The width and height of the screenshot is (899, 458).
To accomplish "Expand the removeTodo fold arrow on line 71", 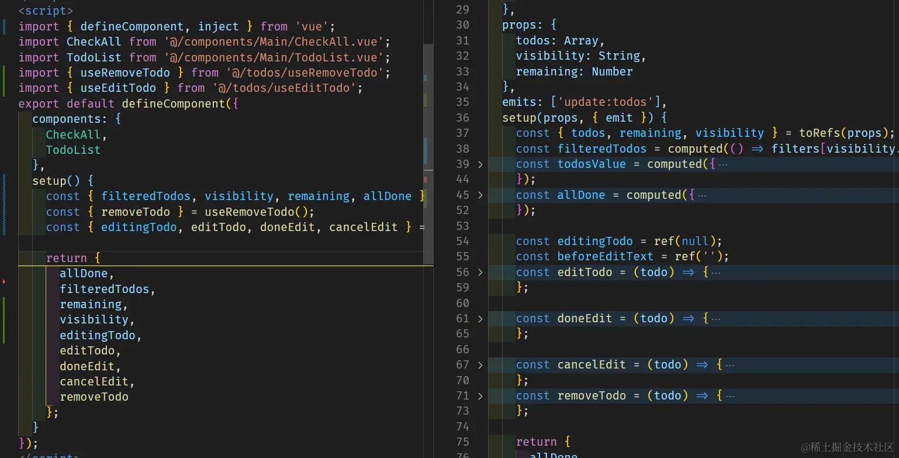I will (x=480, y=396).
